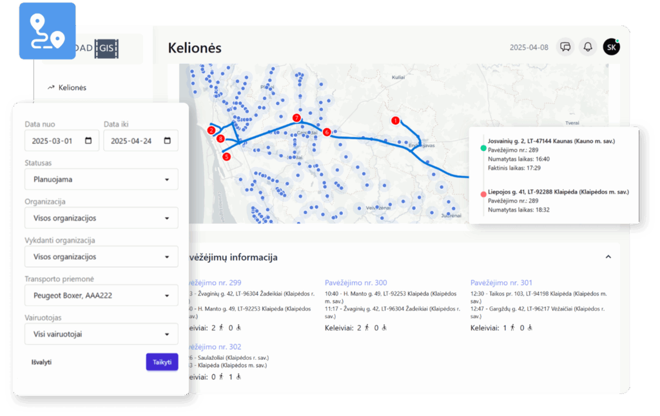Click the Išvalyti button
The image size is (660, 416).
click(x=41, y=362)
